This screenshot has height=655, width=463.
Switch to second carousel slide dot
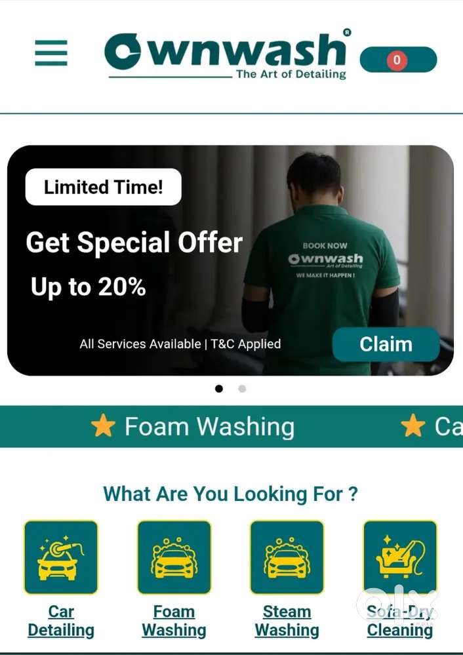pyautogui.click(x=242, y=389)
